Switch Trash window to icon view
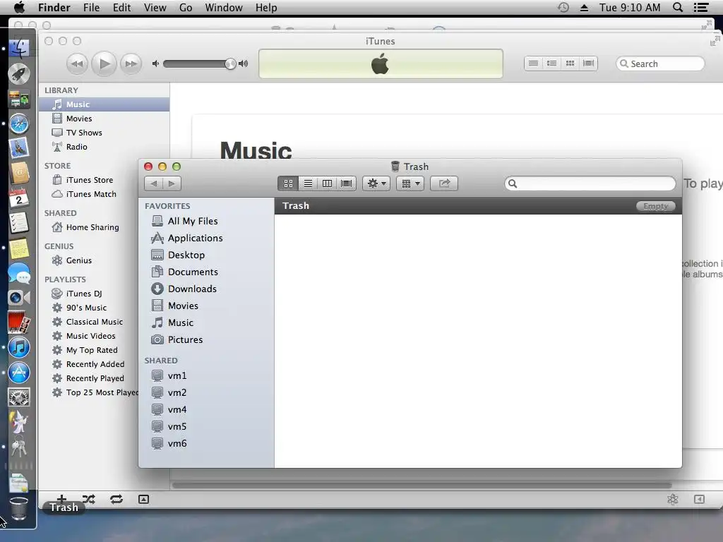723x542 pixels. tap(288, 183)
